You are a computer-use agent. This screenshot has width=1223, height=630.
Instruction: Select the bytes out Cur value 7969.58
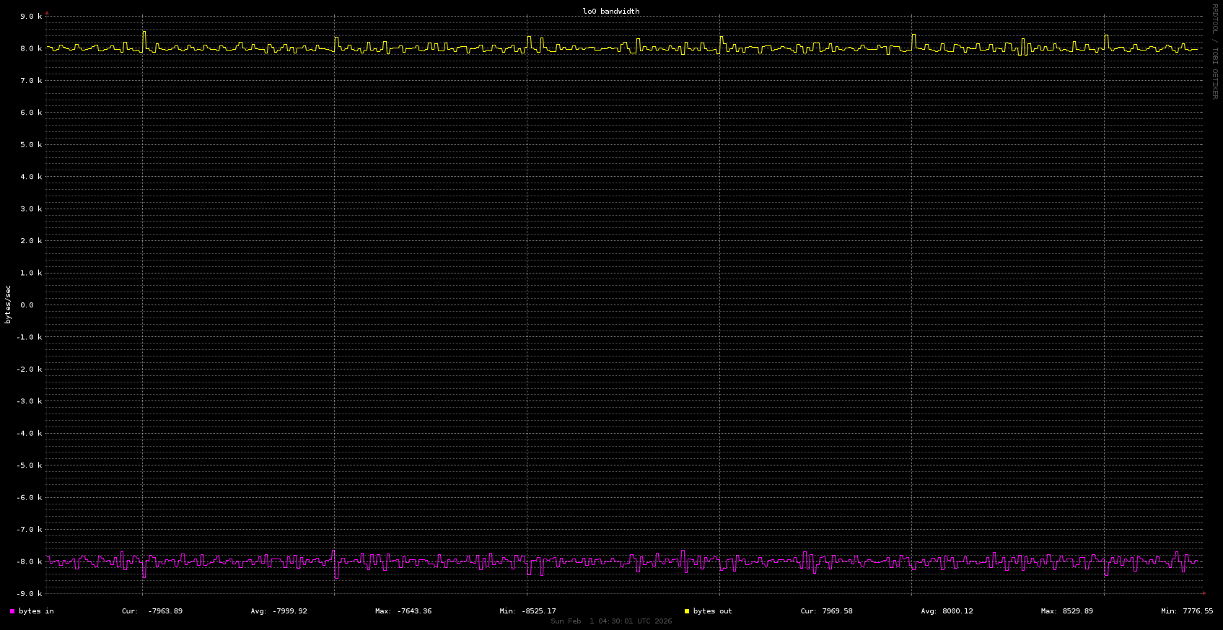tap(837, 611)
